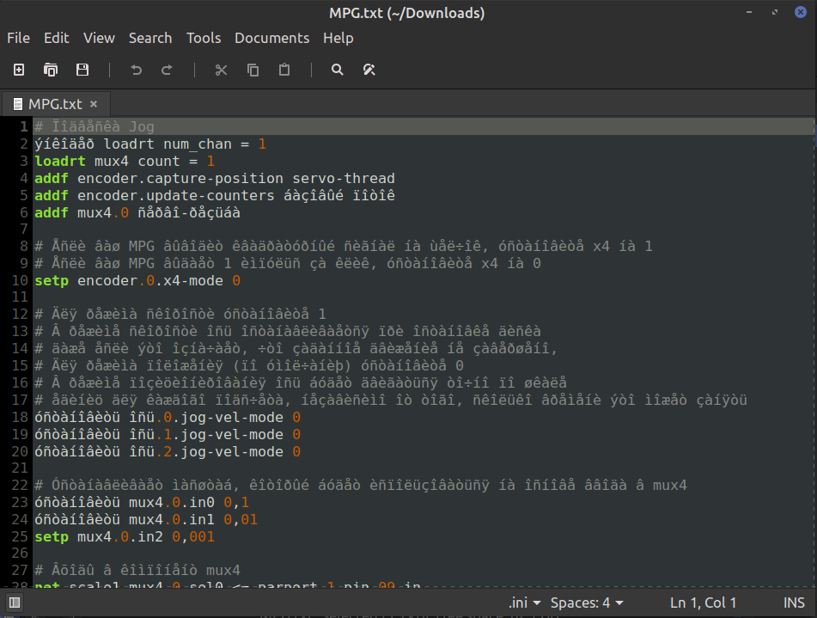This screenshot has width=817, height=618.
Task: Click line 19 '.1.jog-vel-mode 0'
Action: click(228, 434)
